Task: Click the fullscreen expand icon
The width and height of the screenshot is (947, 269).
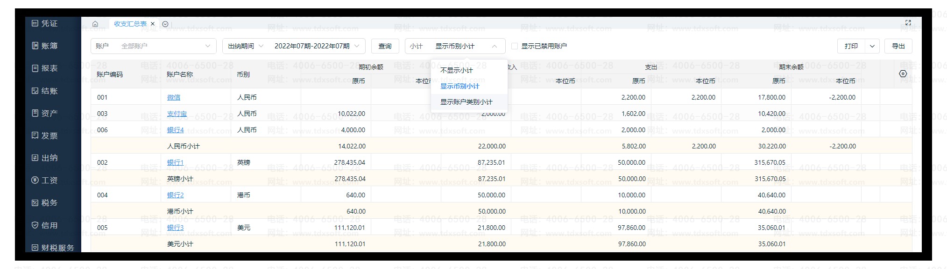Action: 908,23
